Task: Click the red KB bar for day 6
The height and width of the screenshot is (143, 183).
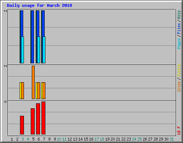Action: click(x=38, y=119)
